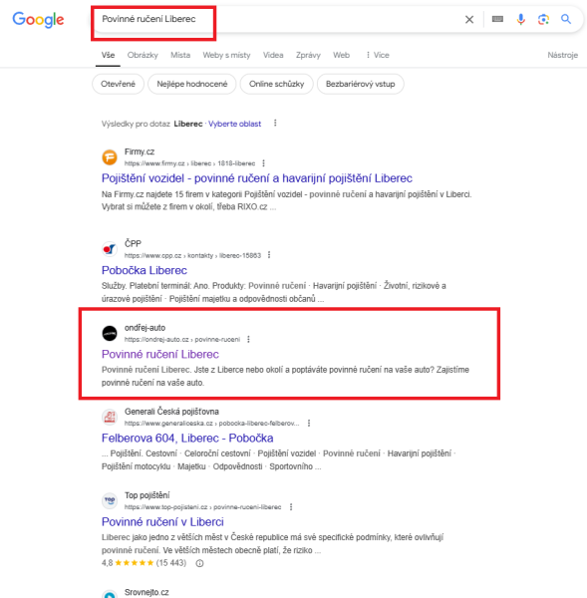
Task: Click the Firmy.cz orange favicon
Action: (110, 157)
